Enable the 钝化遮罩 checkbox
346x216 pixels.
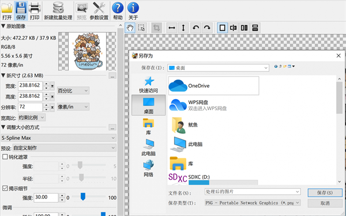point(5,157)
